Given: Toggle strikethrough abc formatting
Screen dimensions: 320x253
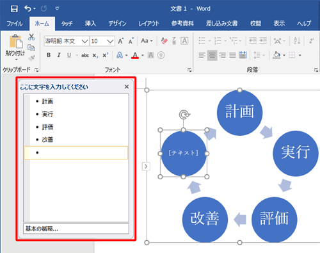Looking at the screenshot, I should point(85,55).
